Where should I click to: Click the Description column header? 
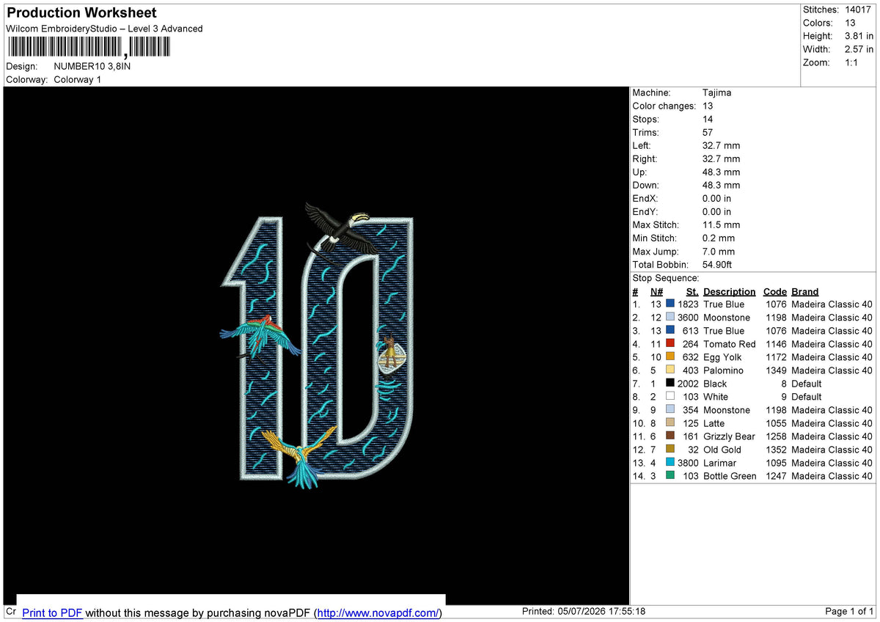[x=729, y=291]
